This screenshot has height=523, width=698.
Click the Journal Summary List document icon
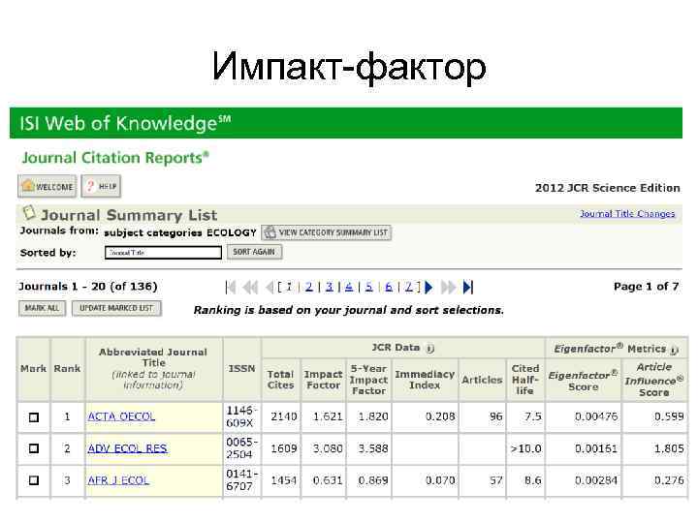tap(29, 212)
